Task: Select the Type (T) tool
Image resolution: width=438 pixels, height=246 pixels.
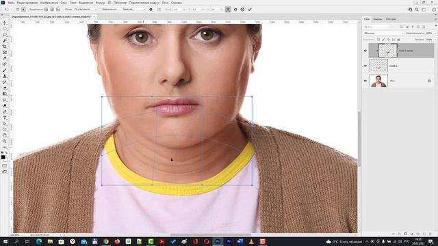Action: point(5,118)
